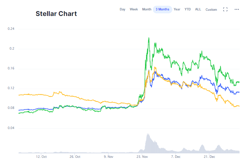Click the 7. Dec date label

click(176, 157)
